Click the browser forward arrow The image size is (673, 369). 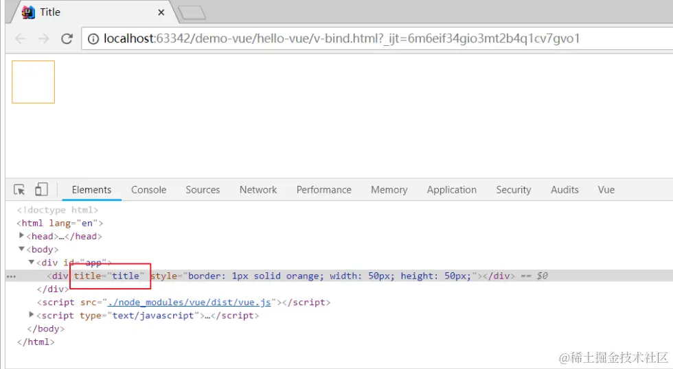click(43, 38)
